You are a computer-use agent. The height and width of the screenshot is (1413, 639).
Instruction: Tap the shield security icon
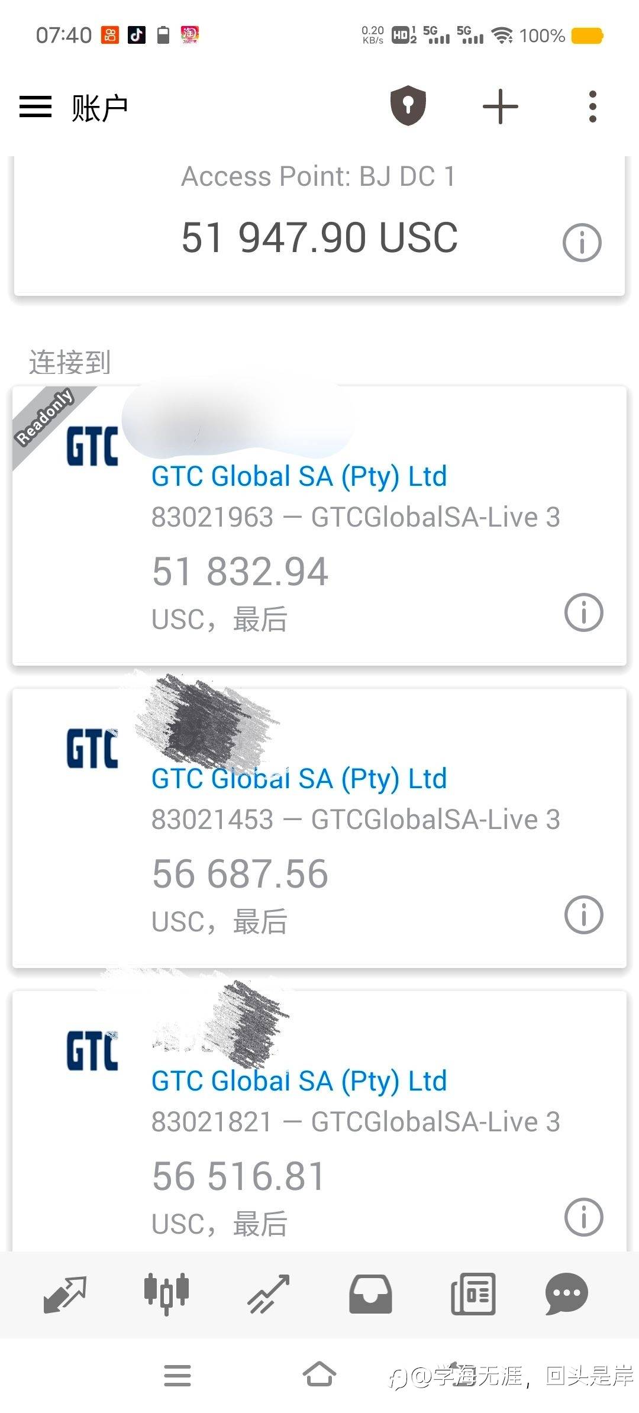408,107
